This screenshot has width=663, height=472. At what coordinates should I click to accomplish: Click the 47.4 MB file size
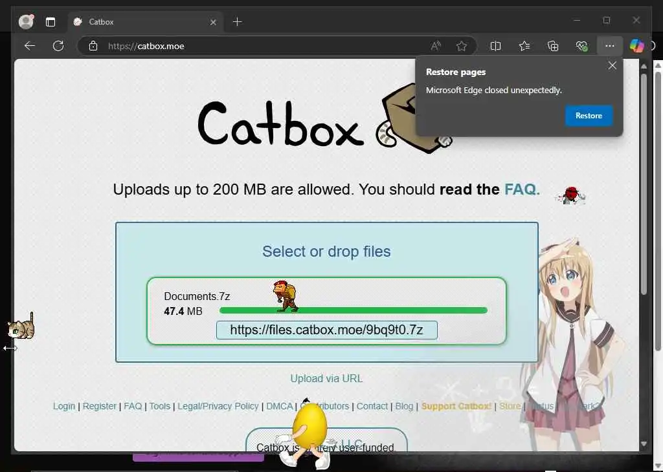coord(183,311)
